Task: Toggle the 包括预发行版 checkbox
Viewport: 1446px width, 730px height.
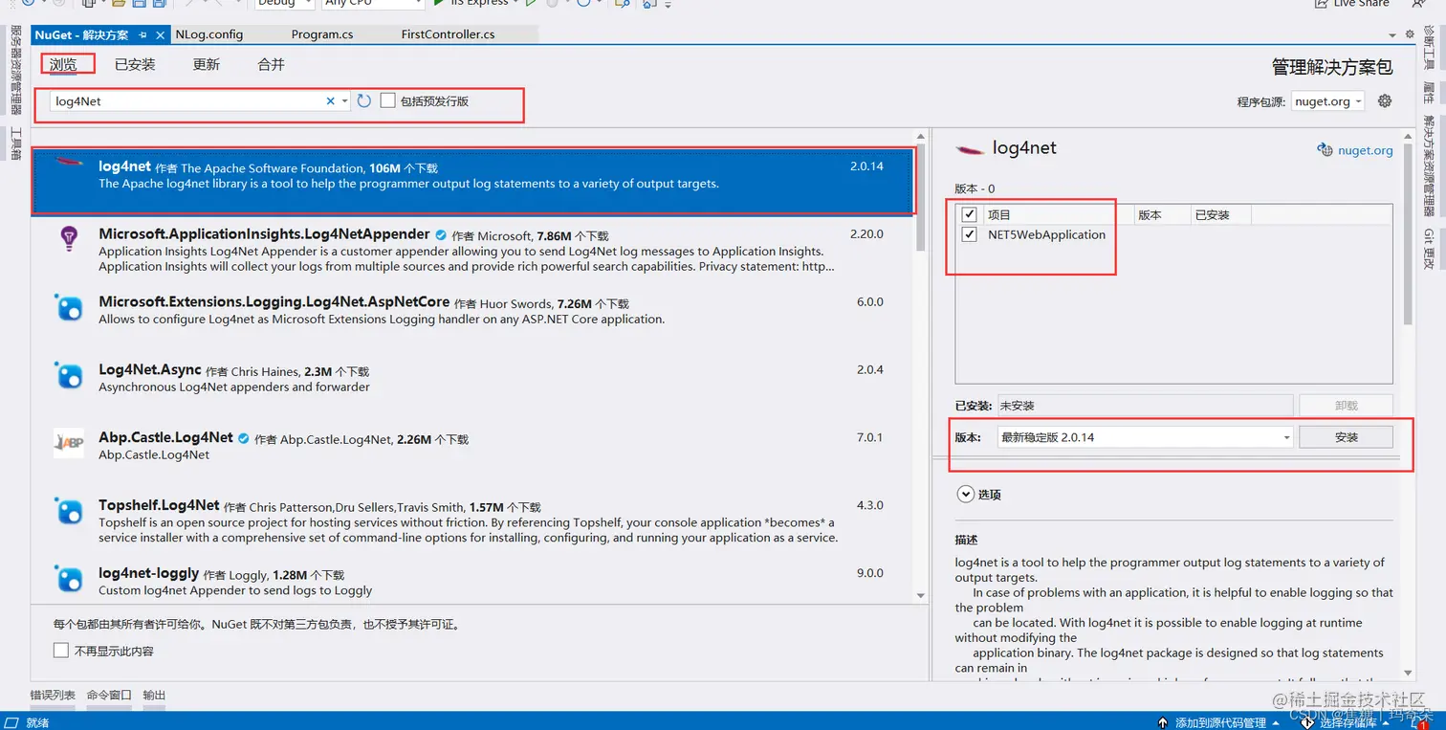Action: tap(387, 100)
